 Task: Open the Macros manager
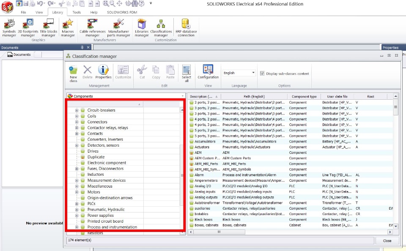point(68,28)
